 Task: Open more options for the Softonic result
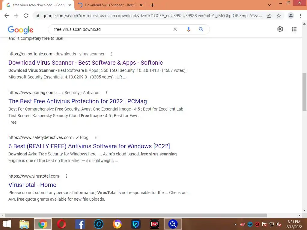(112, 54)
